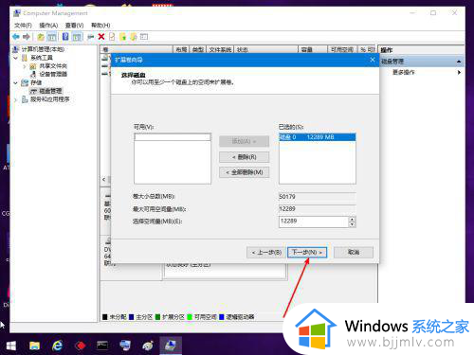Click the 上一步(B) back button
The height and width of the screenshot is (355, 474).
(x=266, y=252)
